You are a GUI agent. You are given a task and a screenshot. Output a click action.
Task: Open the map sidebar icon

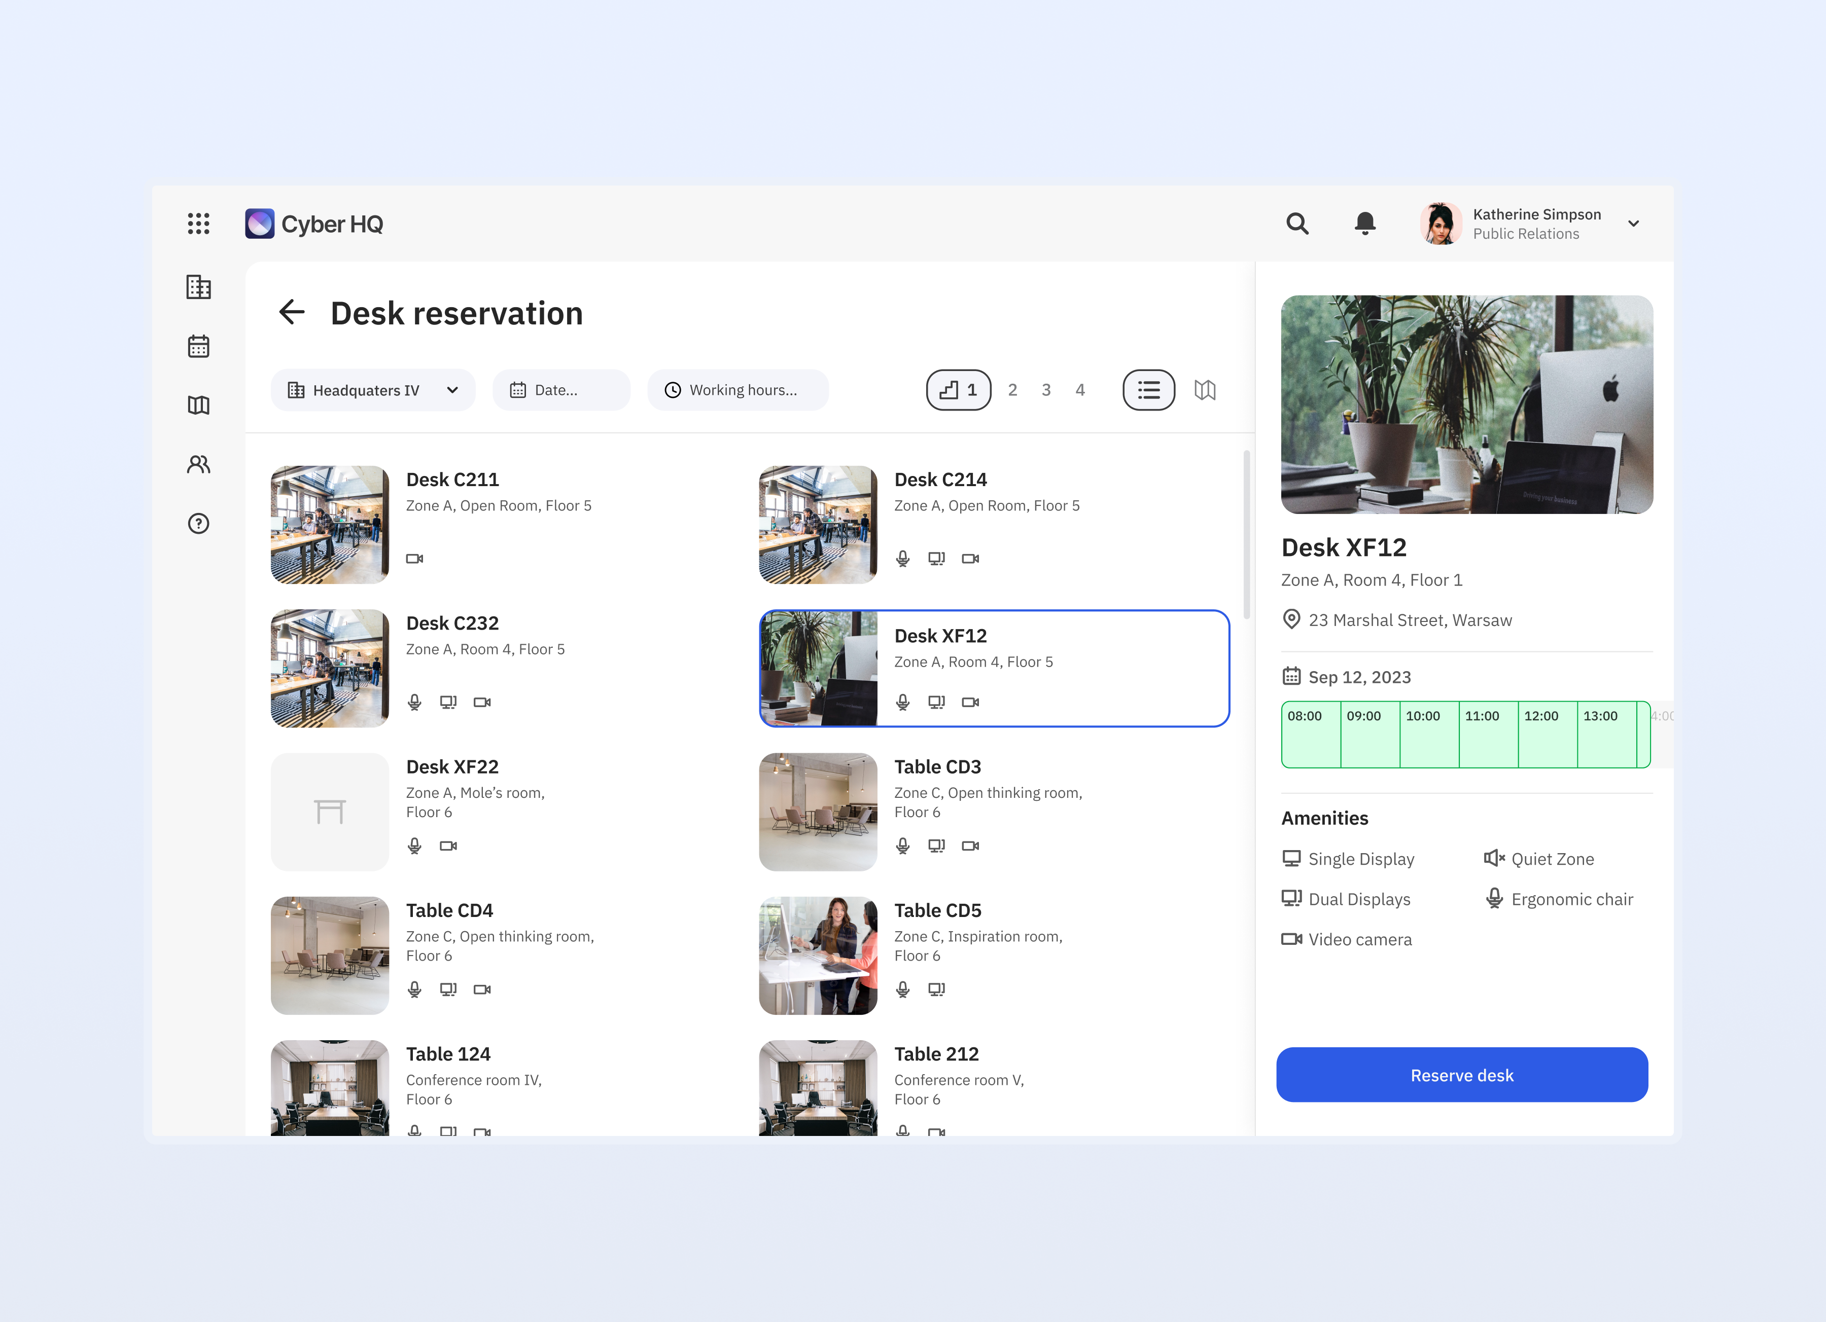click(198, 406)
